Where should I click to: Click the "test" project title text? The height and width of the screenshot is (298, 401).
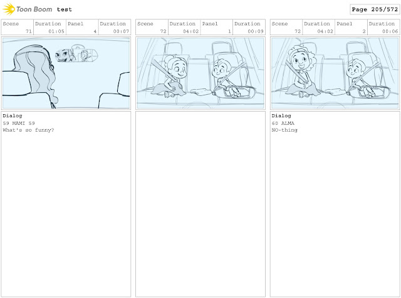tap(65, 9)
